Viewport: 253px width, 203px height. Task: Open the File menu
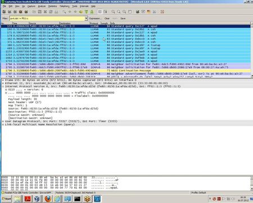click(x=4, y=6)
